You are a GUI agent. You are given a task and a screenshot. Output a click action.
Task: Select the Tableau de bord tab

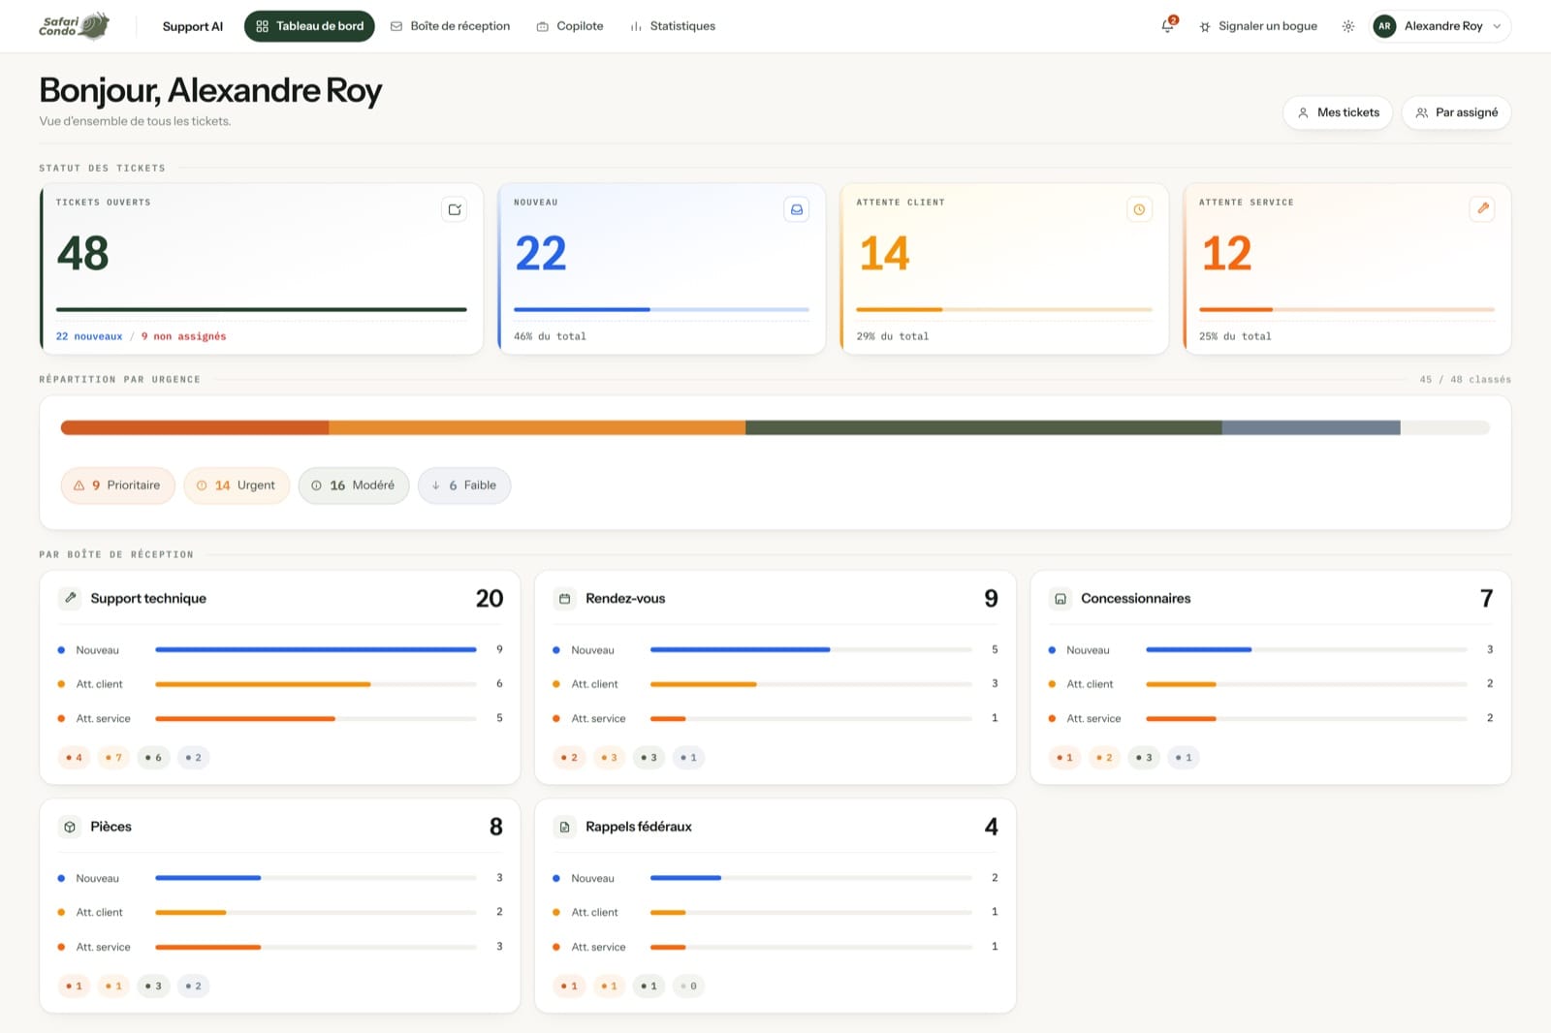[309, 26]
